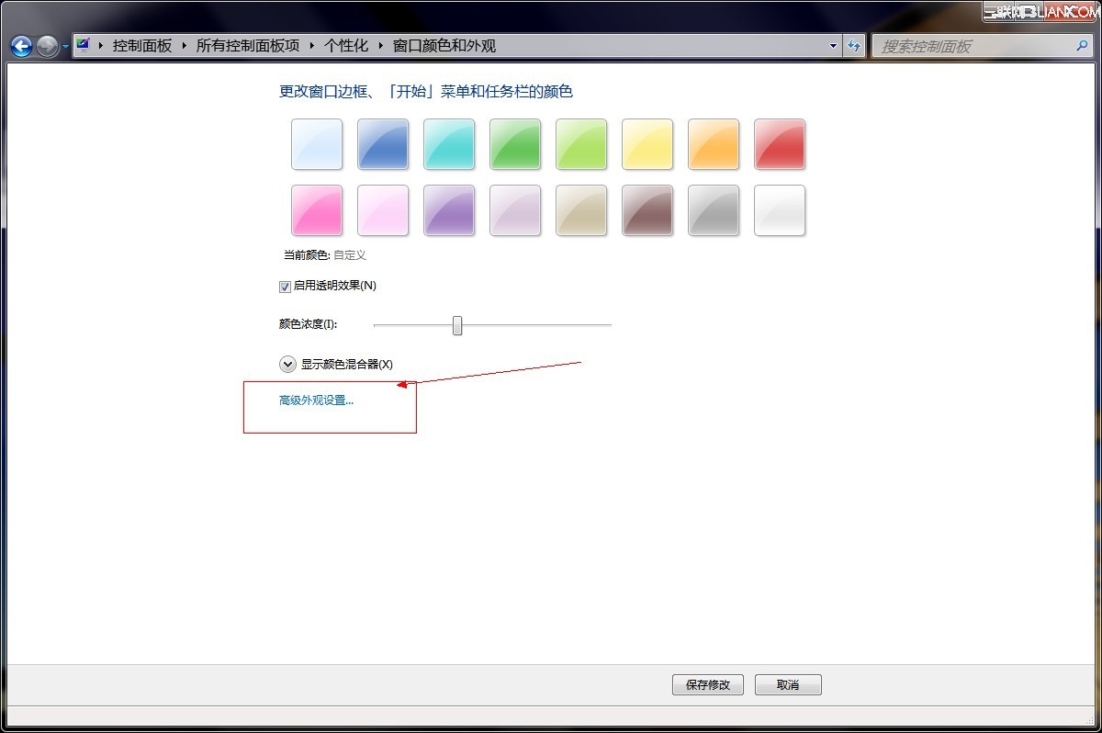Image resolution: width=1102 pixels, height=733 pixels.
Task: Toggle the 启用透明效果 checkbox
Action: click(285, 287)
